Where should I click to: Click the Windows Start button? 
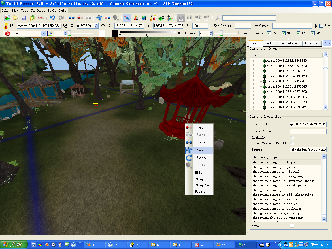pos(14,245)
